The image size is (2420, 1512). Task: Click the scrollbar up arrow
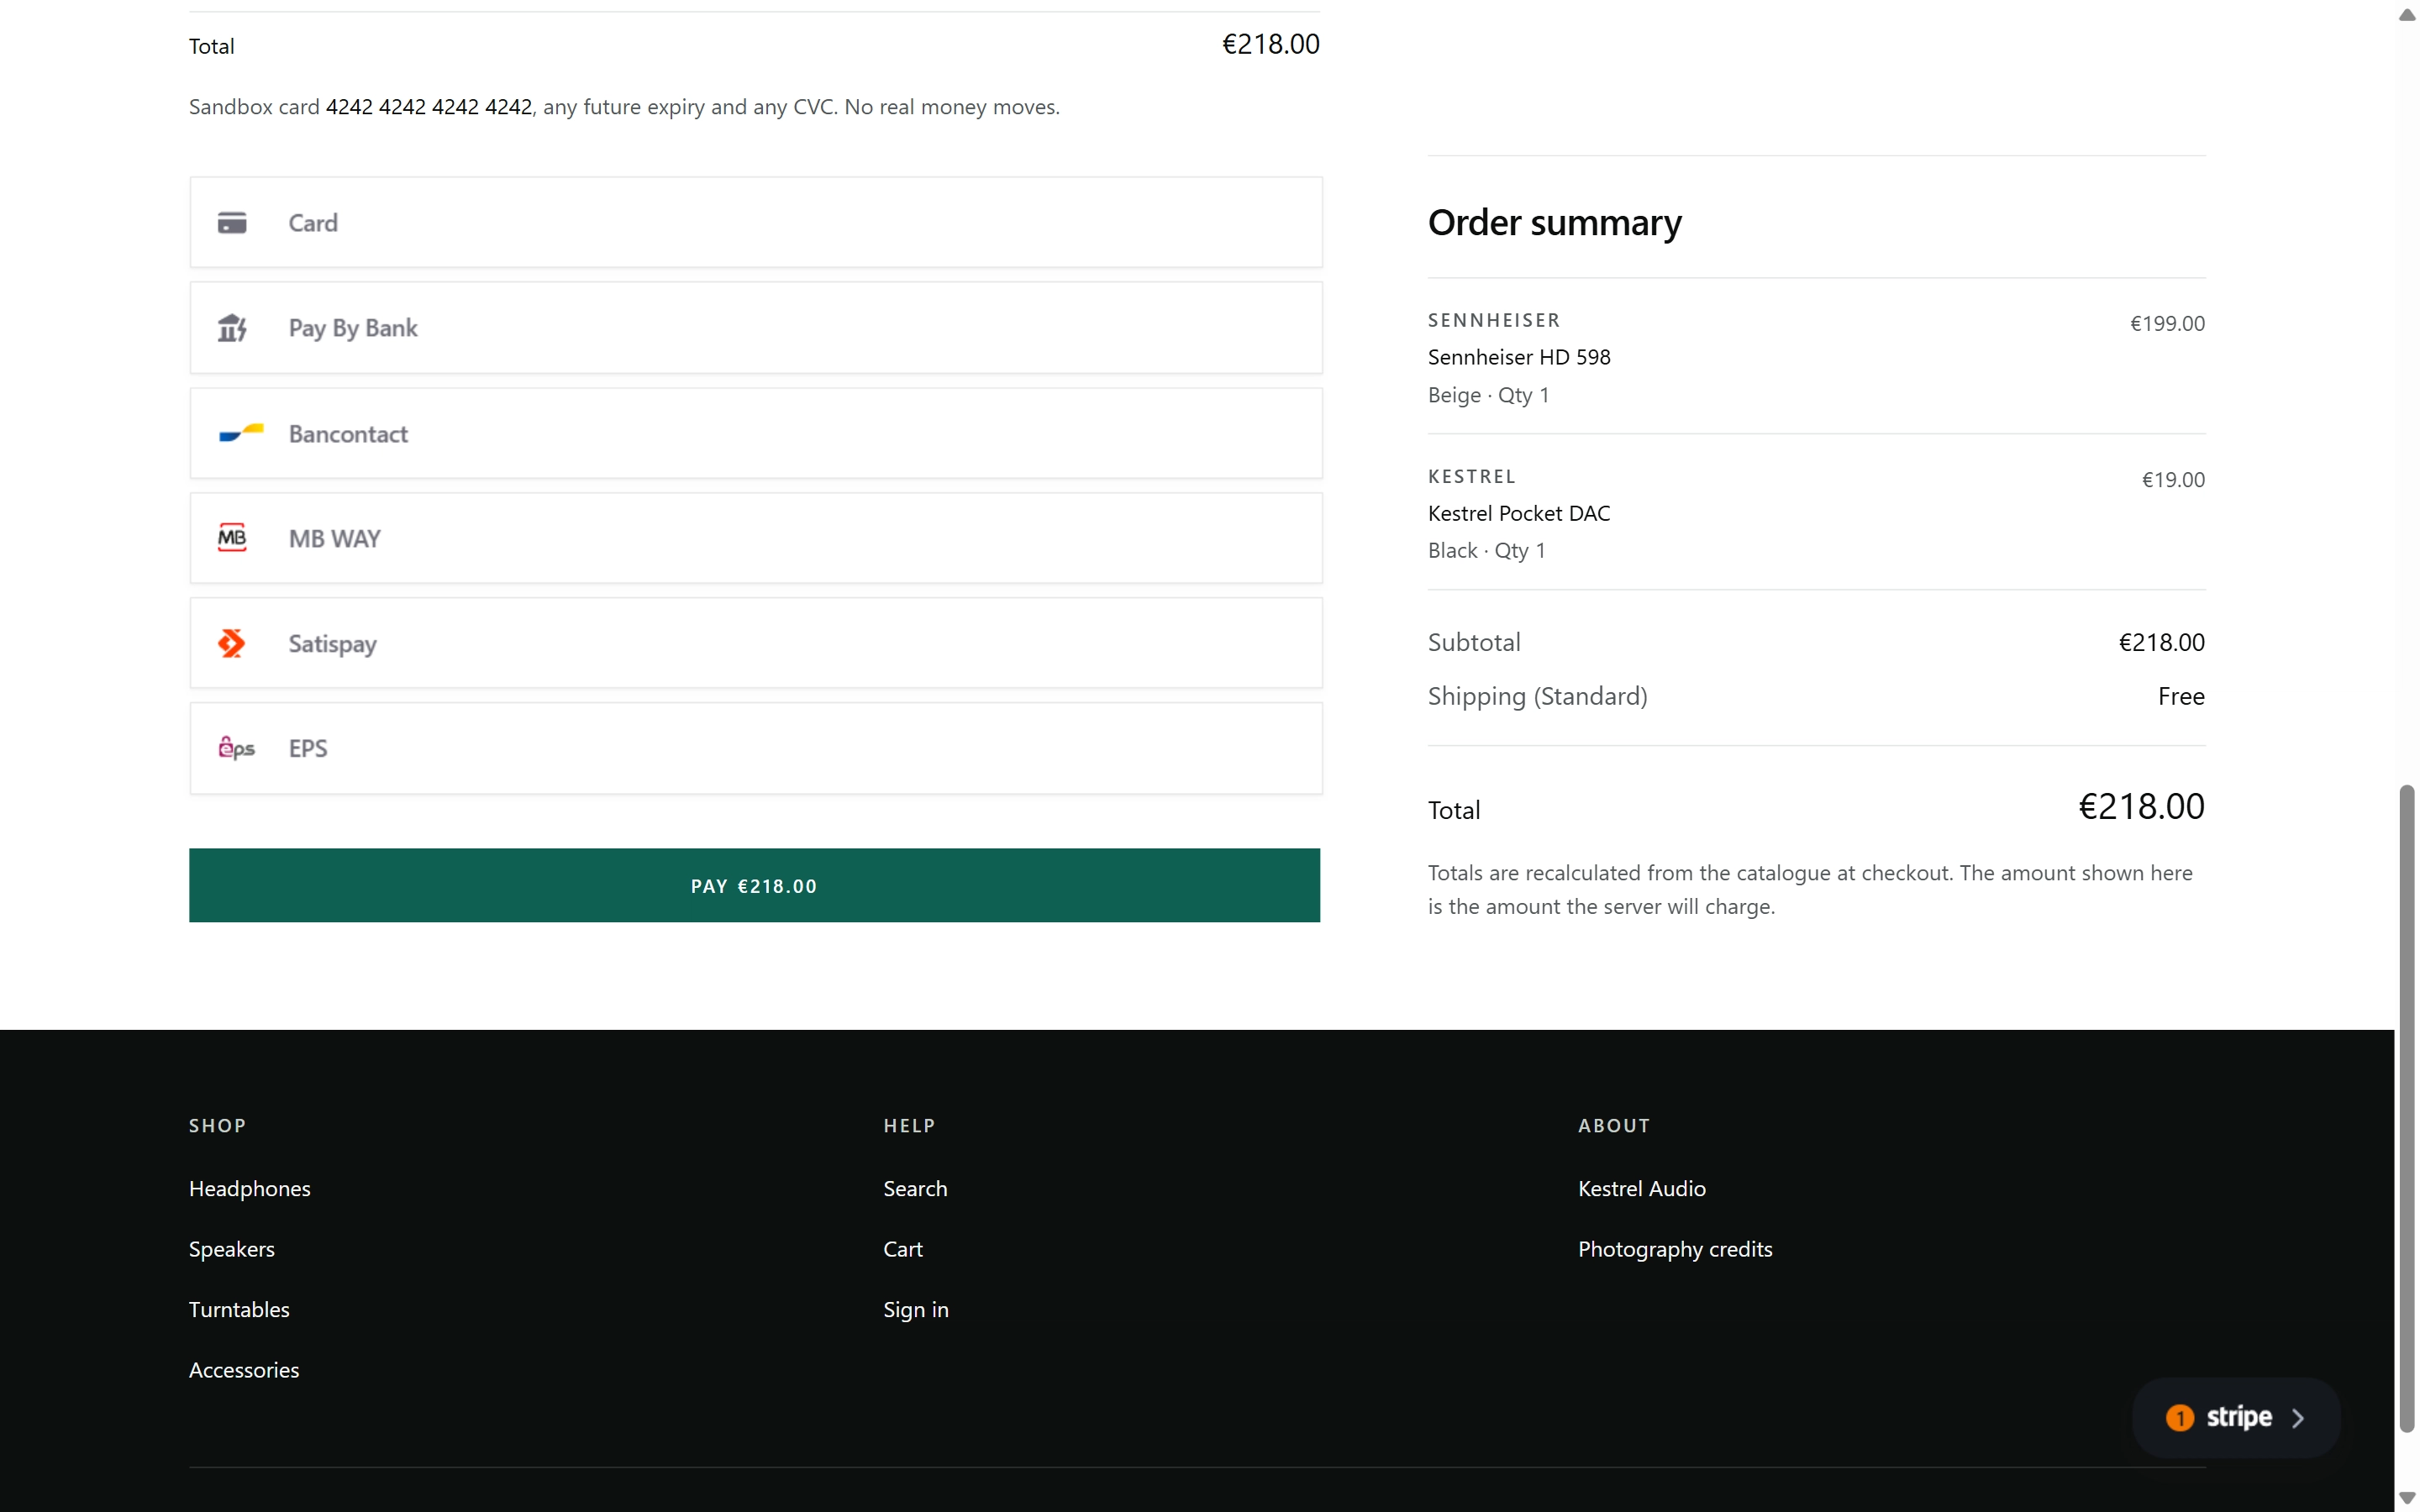point(2407,14)
